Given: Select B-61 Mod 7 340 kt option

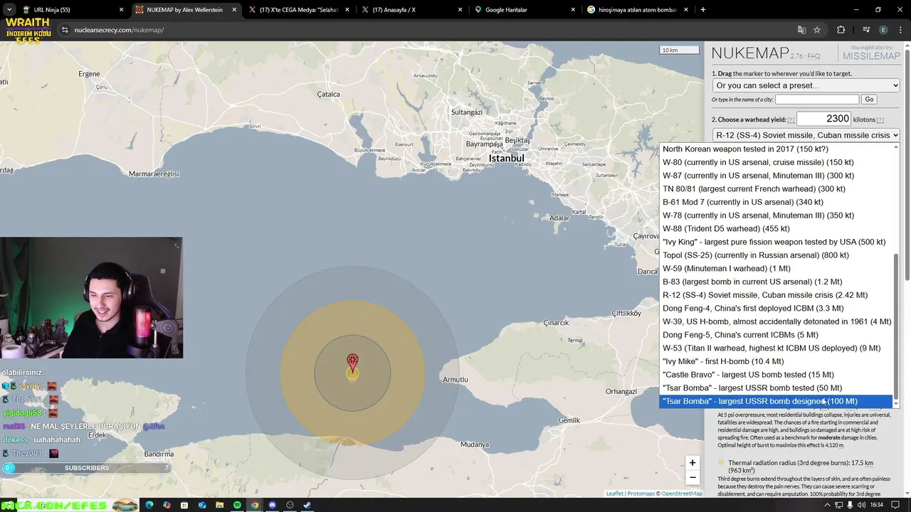Looking at the screenshot, I should [775, 202].
